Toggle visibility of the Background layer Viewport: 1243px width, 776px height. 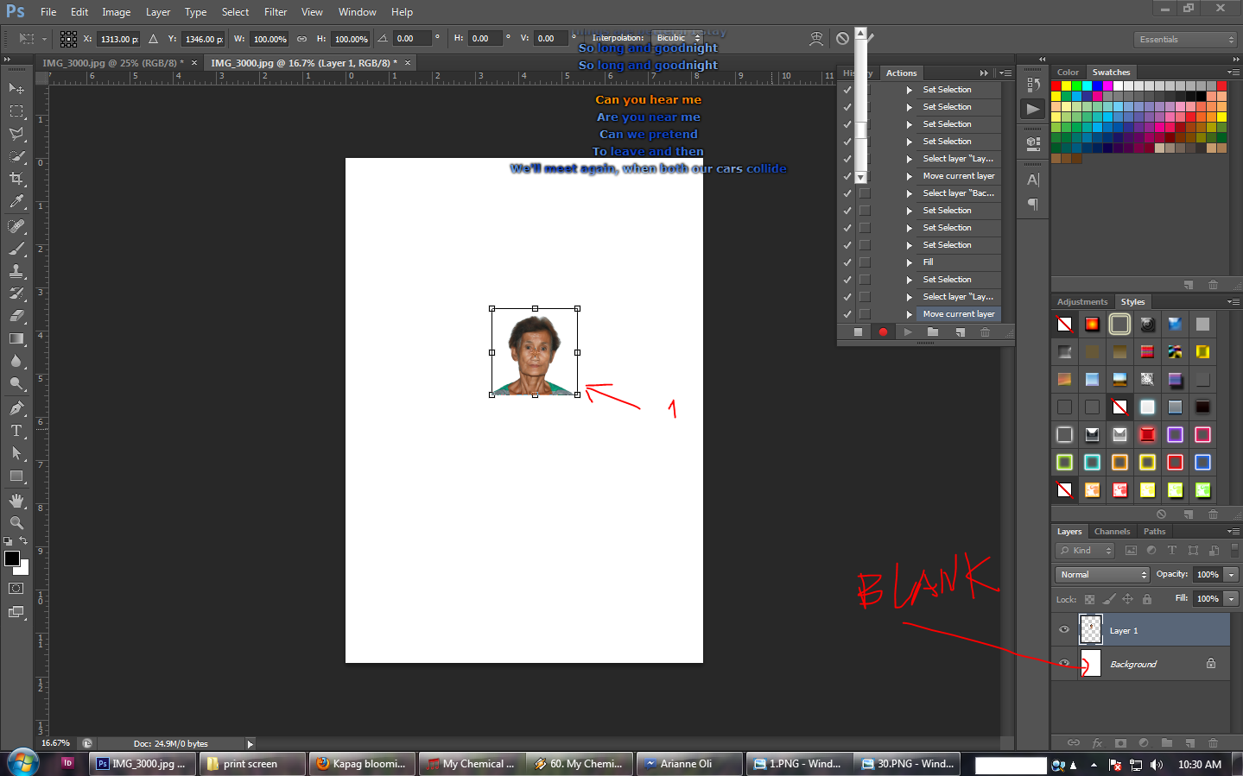(1064, 664)
